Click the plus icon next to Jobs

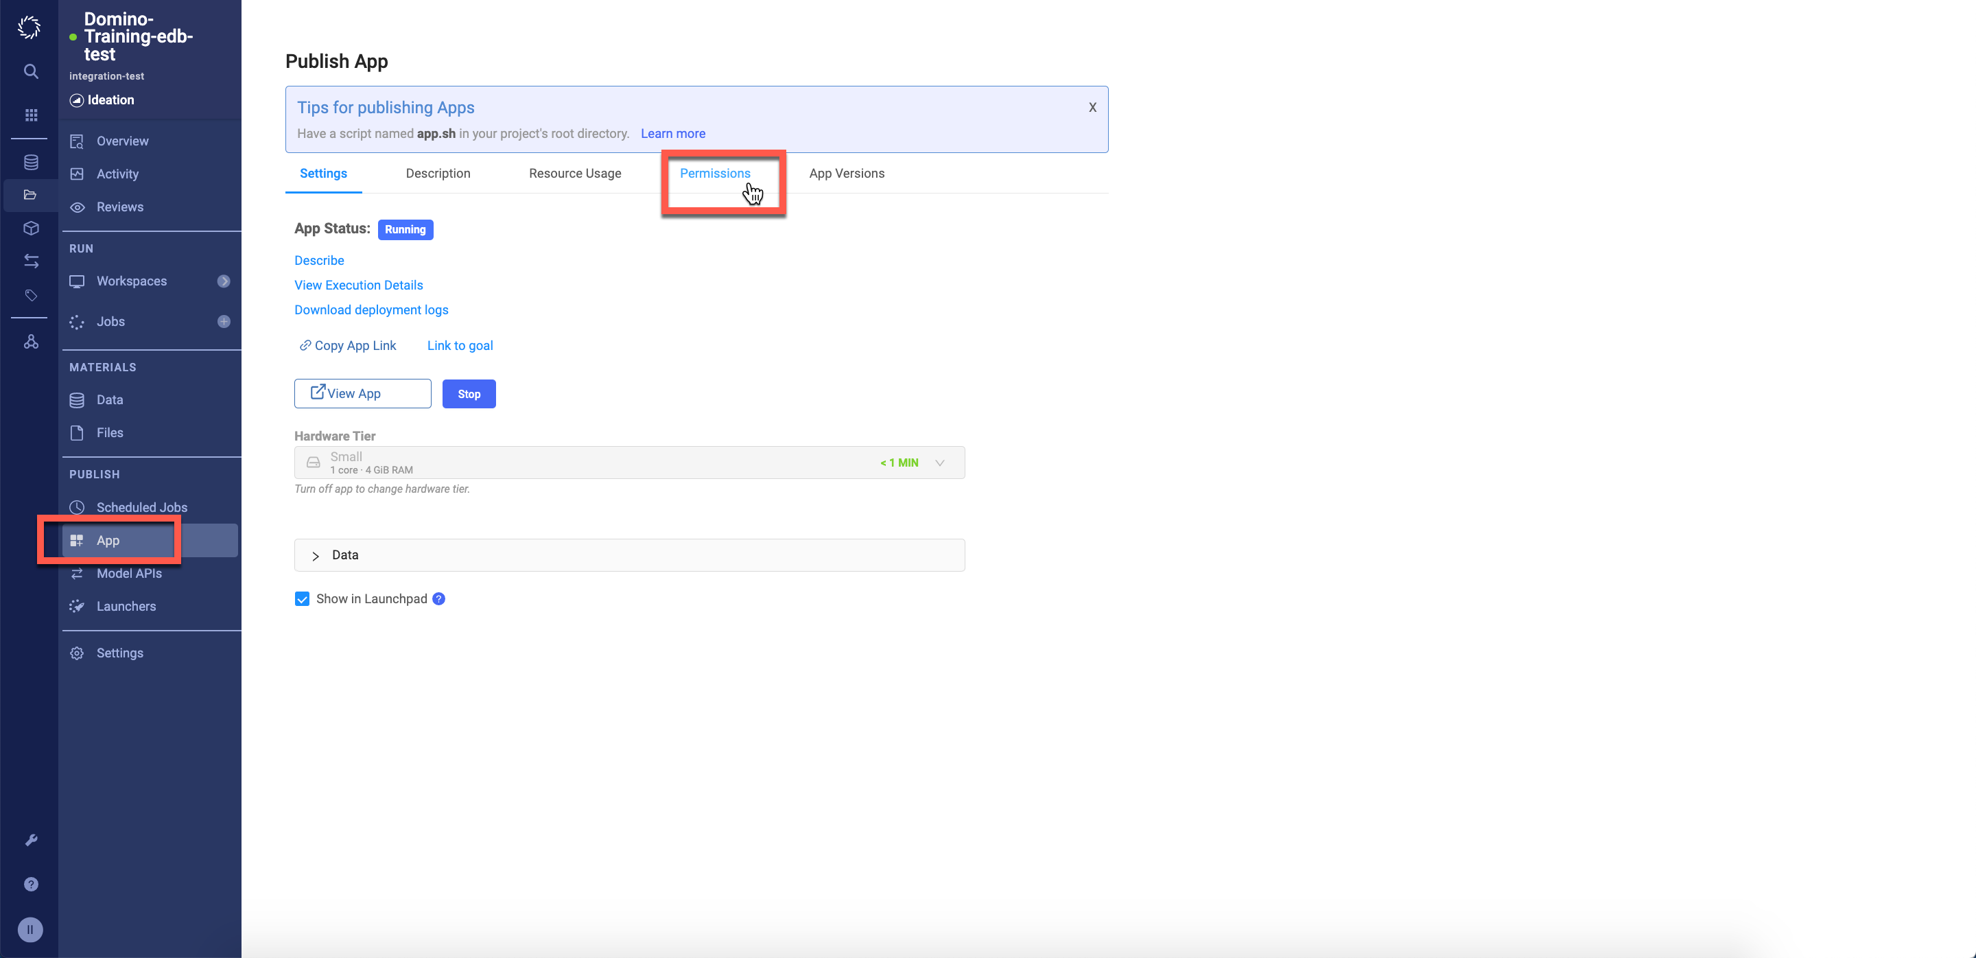224,321
